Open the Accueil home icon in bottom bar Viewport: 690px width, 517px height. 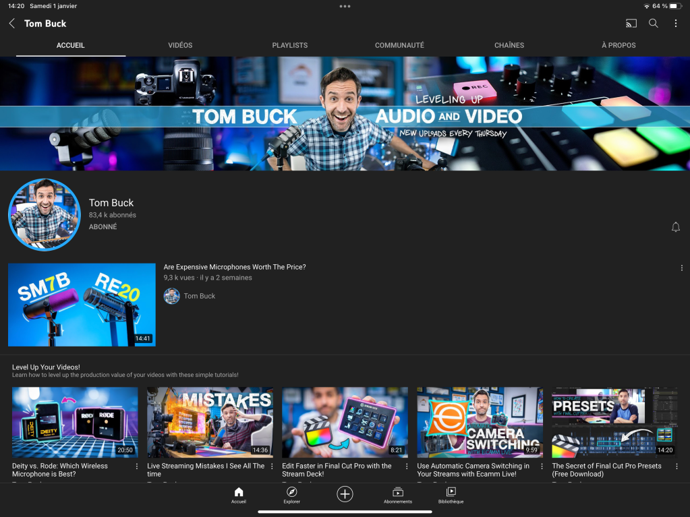coord(238,495)
